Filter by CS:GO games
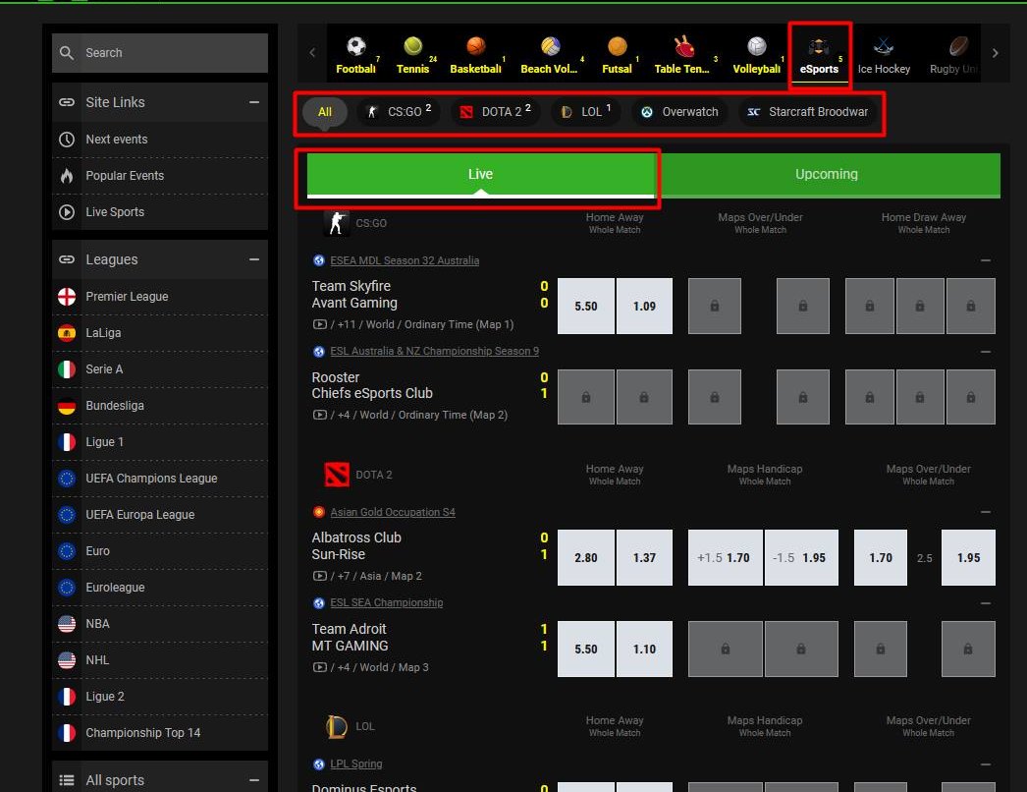 coord(399,112)
